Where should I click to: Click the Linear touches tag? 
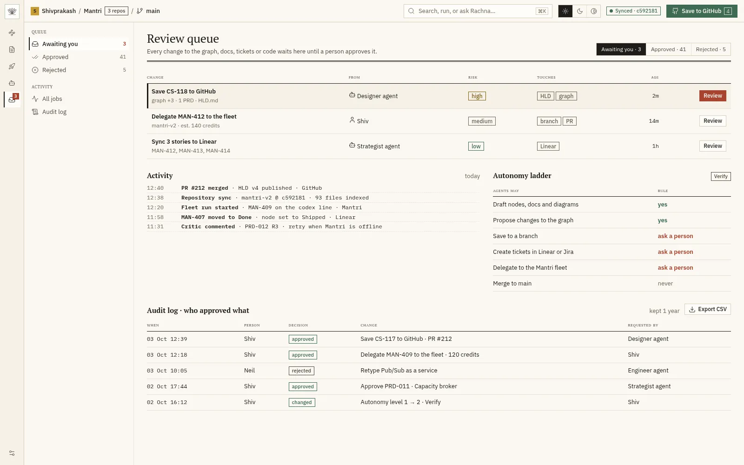548,146
